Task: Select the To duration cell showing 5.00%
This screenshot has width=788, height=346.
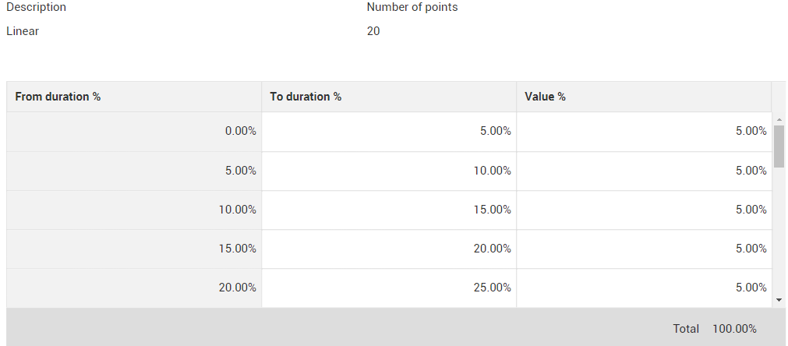Action: tap(389, 132)
